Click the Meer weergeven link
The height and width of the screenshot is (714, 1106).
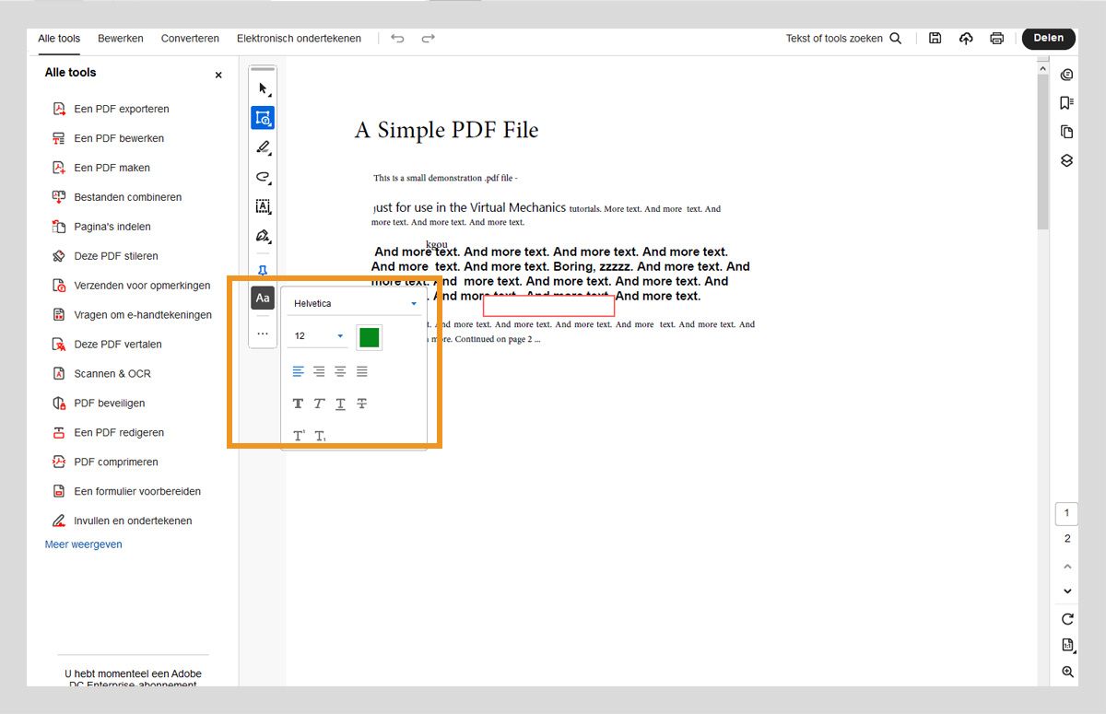pos(83,544)
